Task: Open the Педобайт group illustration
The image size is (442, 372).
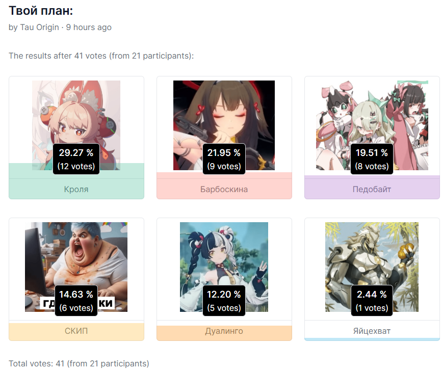Action: pos(372,125)
